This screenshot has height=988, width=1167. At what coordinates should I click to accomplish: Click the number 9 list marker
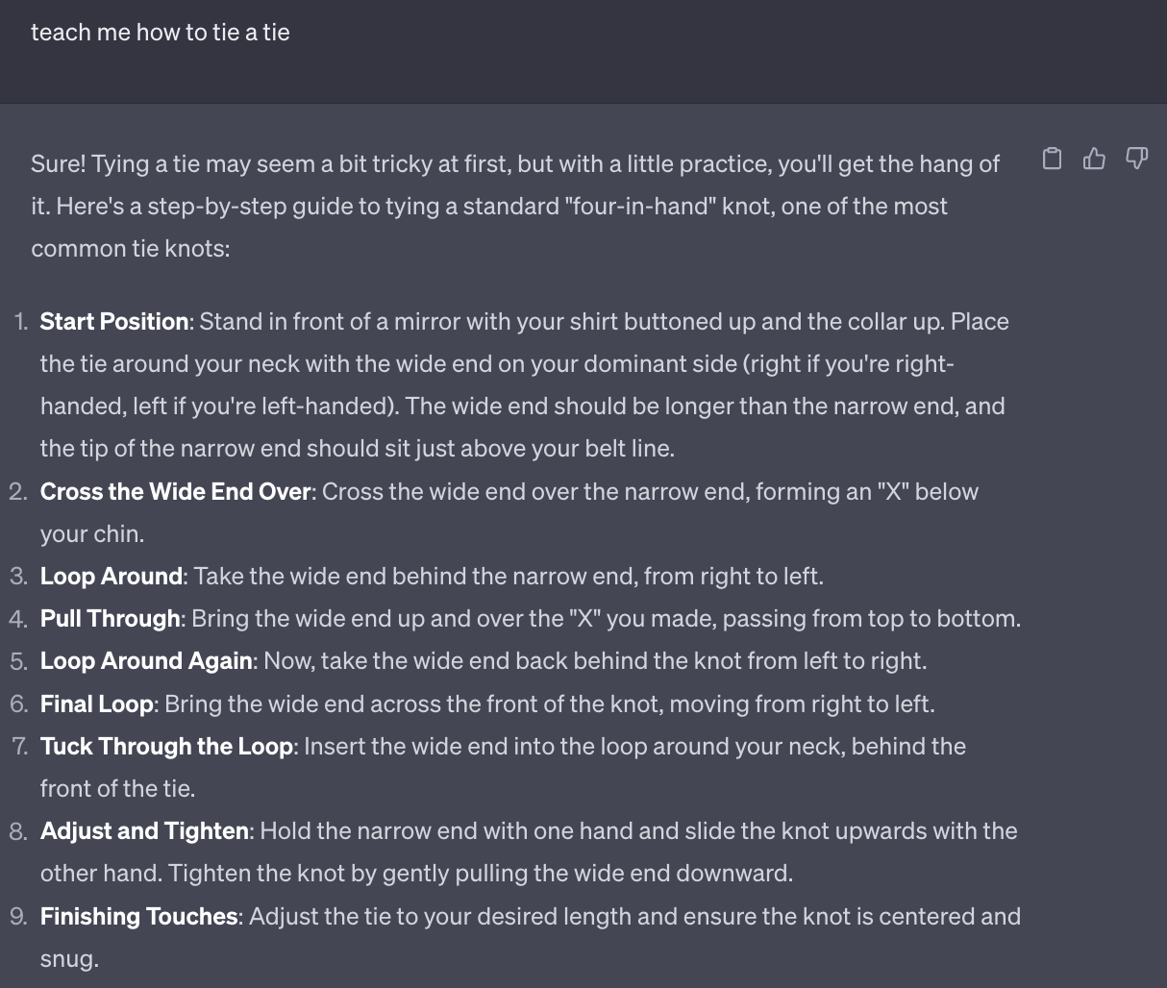pyautogui.click(x=18, y=917)
